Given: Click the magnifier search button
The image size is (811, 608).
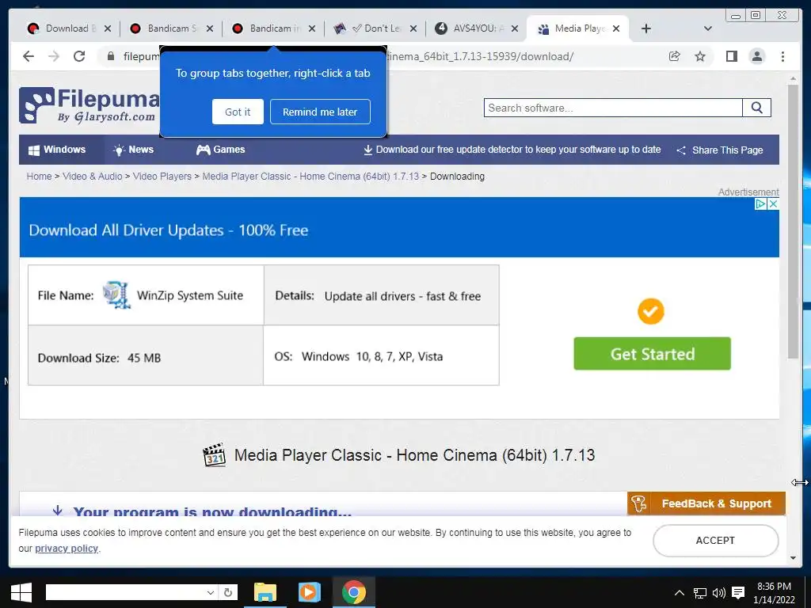Looking at the screenshot, I should tap(756, 108).
